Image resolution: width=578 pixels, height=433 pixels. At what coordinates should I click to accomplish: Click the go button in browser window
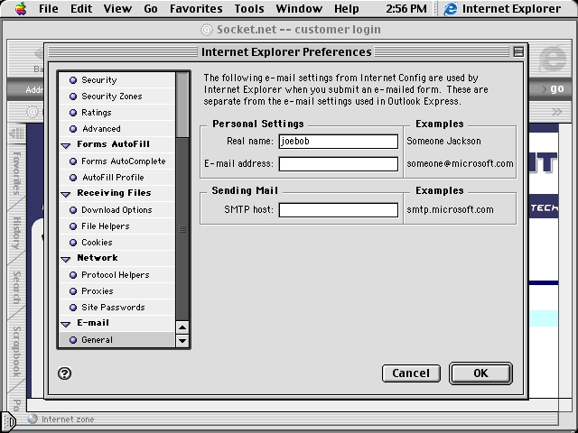[556, 88]
